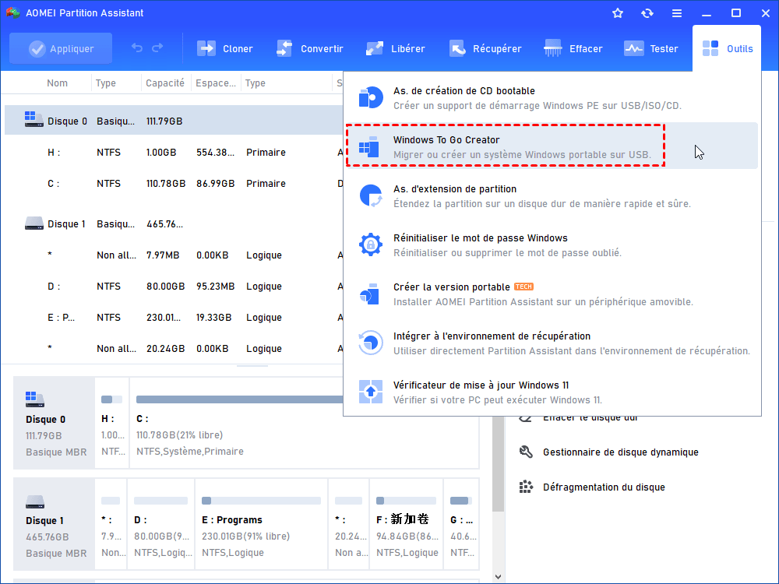779x584 pixels.
Task: Open the Tester tool
Action: point(650,48)
